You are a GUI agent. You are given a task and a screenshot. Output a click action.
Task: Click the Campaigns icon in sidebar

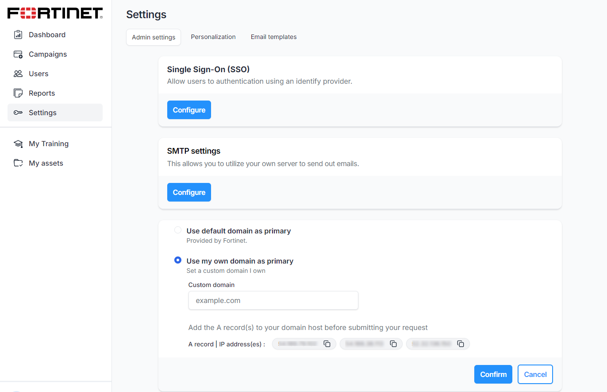pyautogui.click(x=18, y=54)
